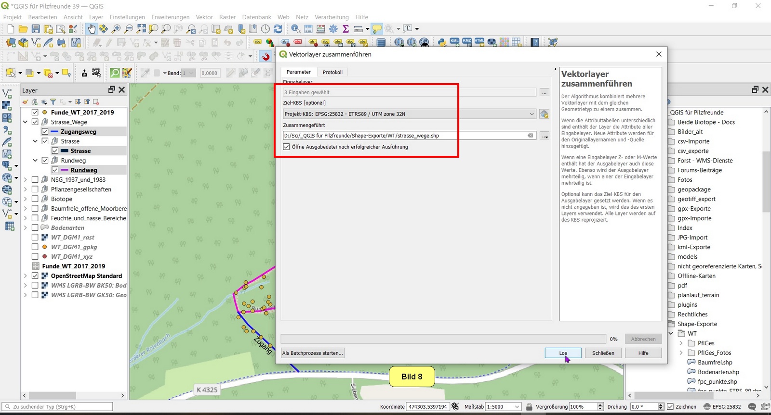Click the Save Project floppy icon
Image resolution: width=771 pixels, height=415 pixels.
pos(36,29)
